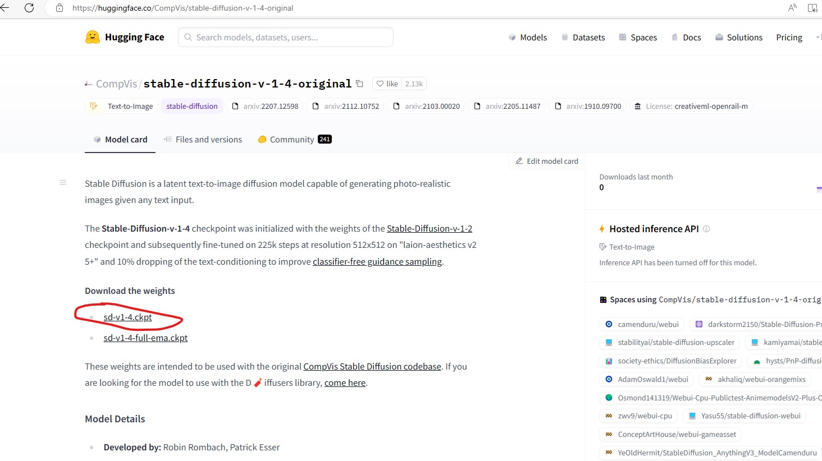
Task: Open the arxiv:2205.11487 paper tag
Action: (507, 106)
